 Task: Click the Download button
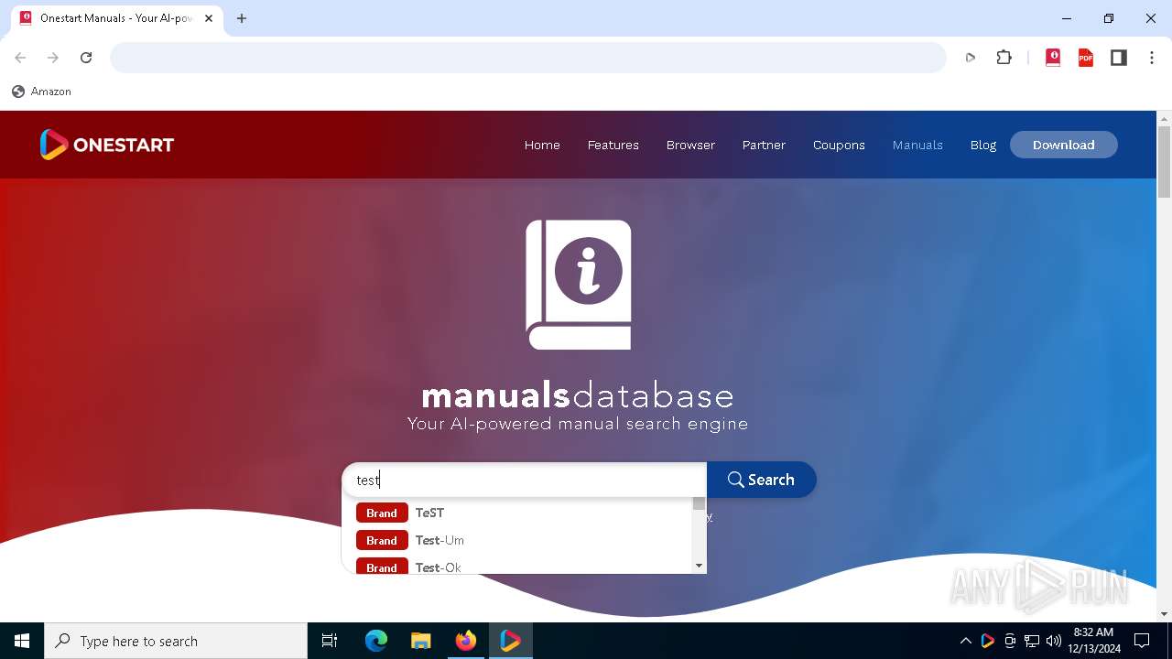[x=1064, y=145]
